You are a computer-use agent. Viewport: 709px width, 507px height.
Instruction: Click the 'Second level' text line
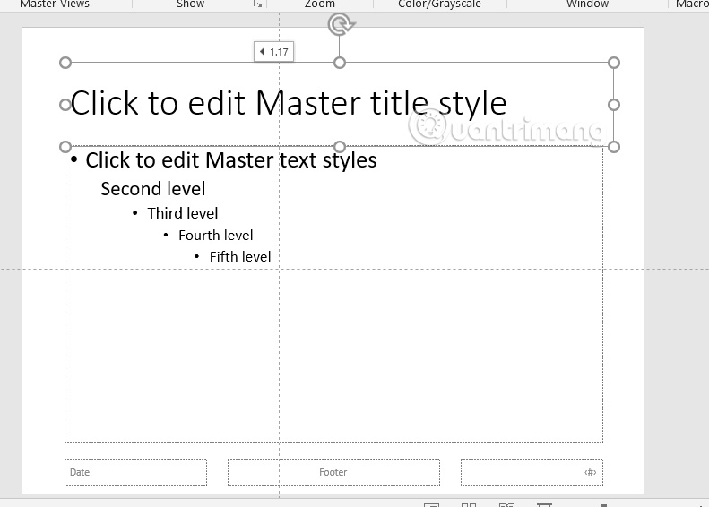point(153,189)
